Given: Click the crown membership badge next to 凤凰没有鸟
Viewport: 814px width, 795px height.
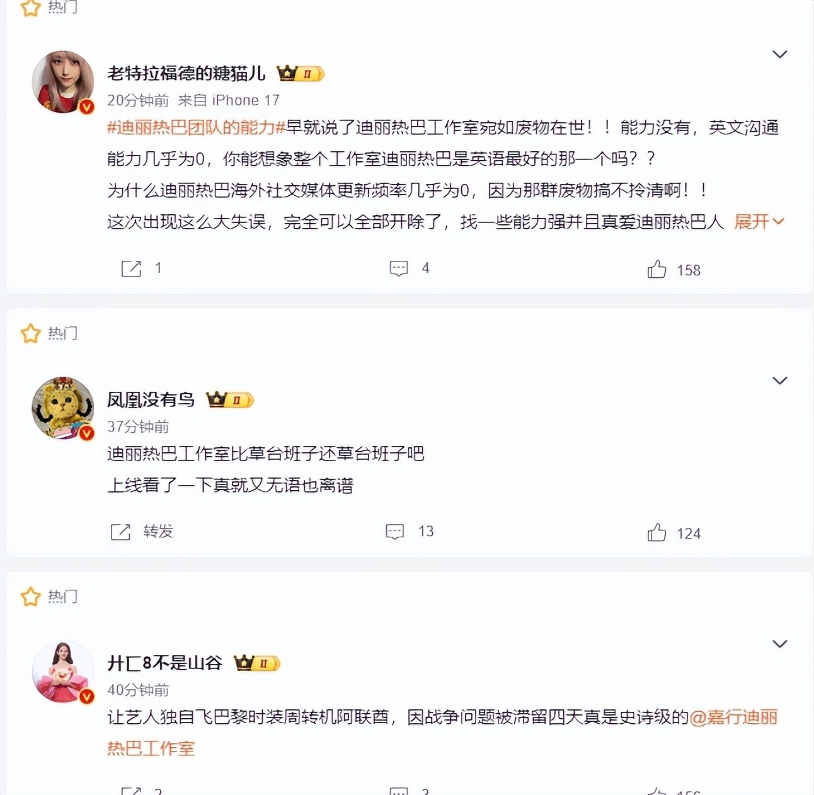Looking at the screenshot, I should (x=230, y=400).
